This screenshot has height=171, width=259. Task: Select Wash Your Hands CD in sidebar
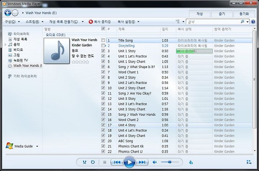coord(25,66)
